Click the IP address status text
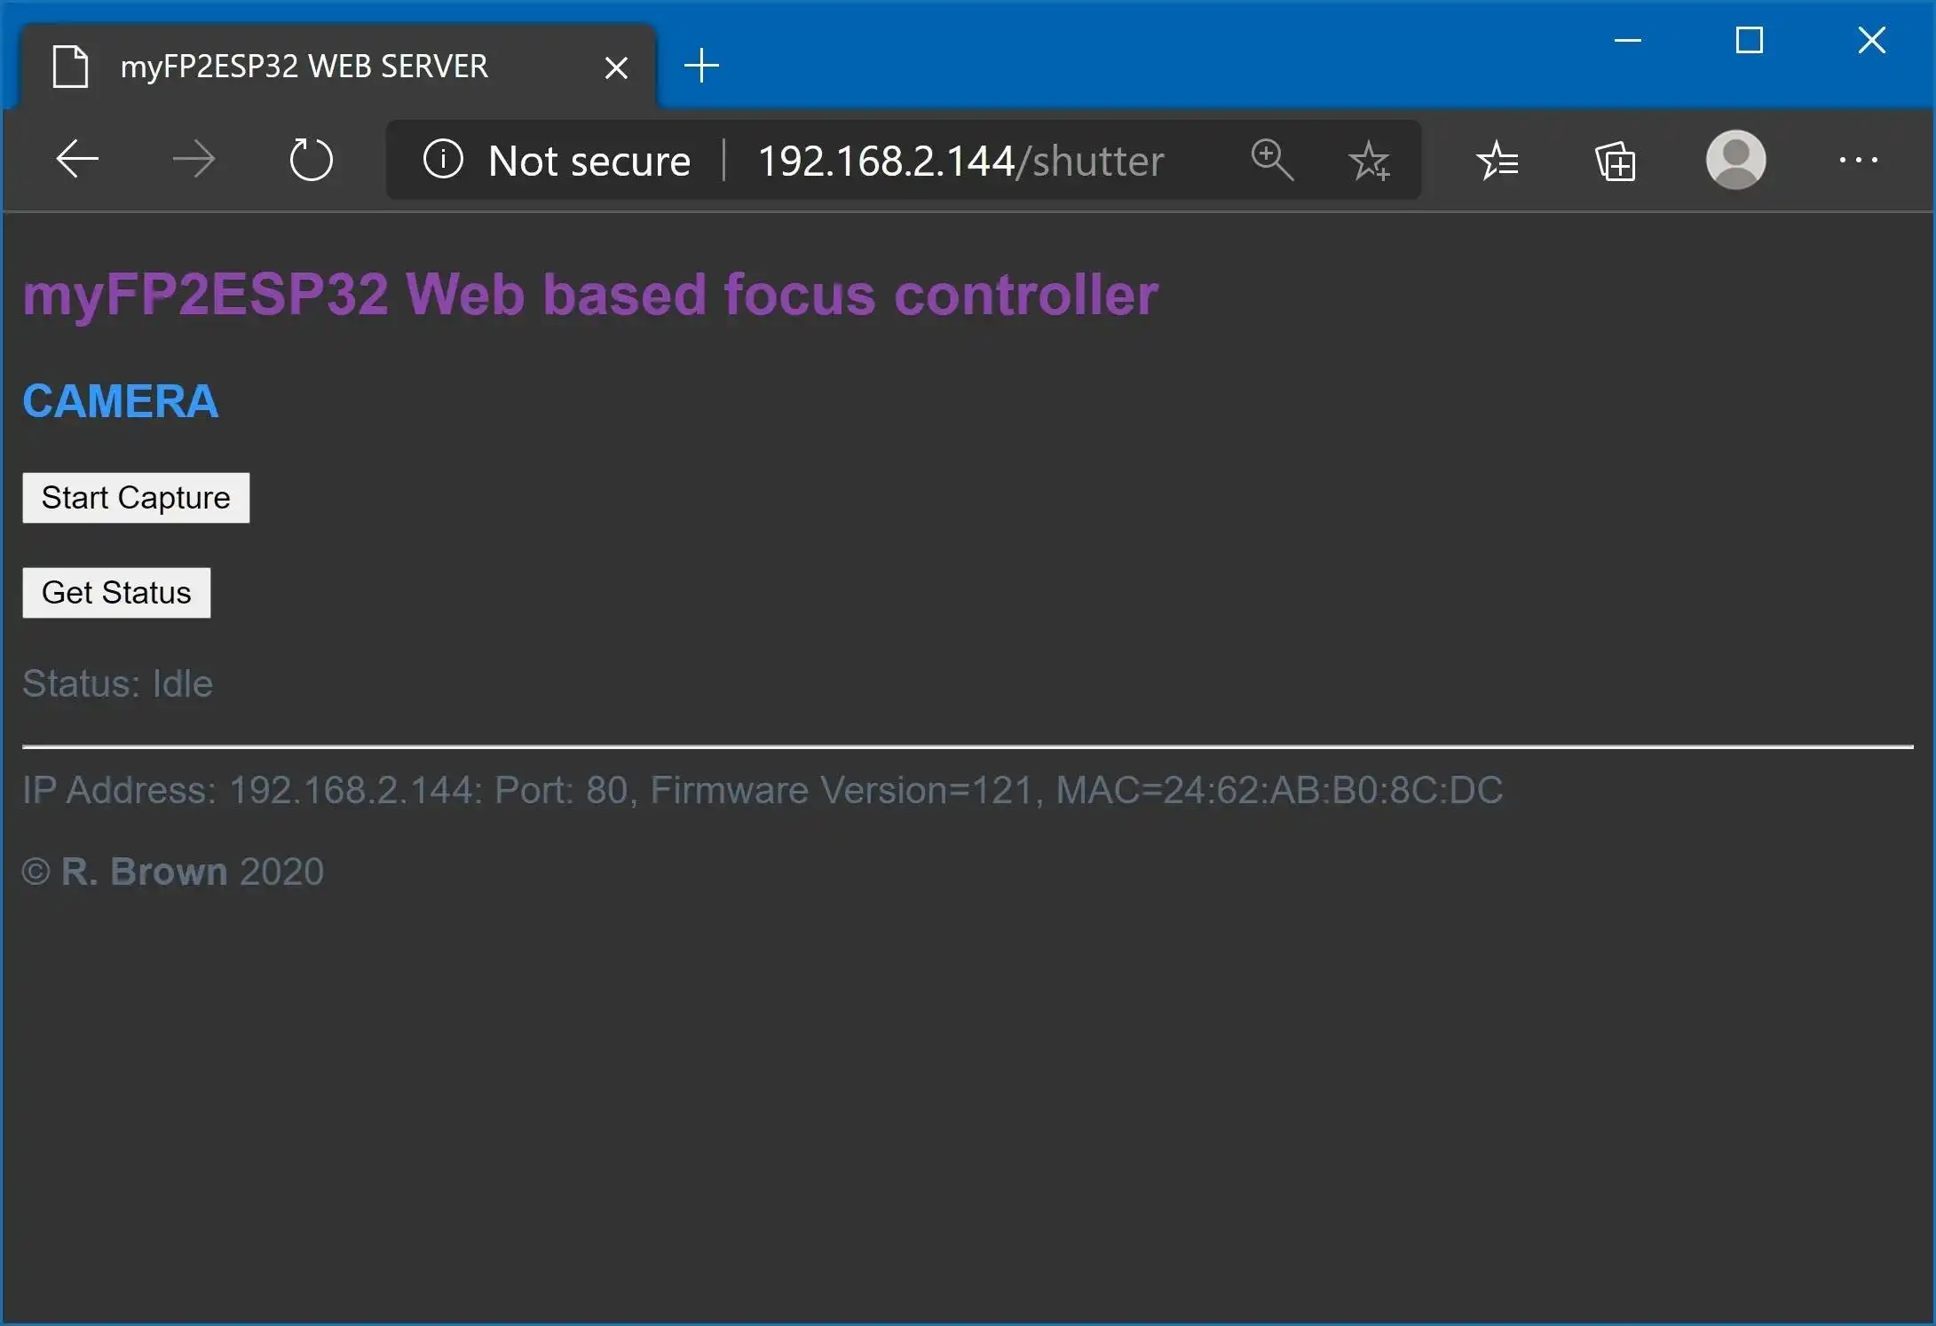This screenshot has height=1326, width=1936. pos(762,790)
